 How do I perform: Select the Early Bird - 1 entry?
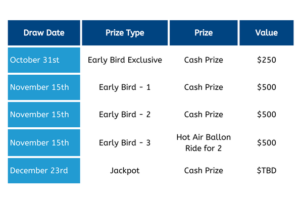coord(125,87)
